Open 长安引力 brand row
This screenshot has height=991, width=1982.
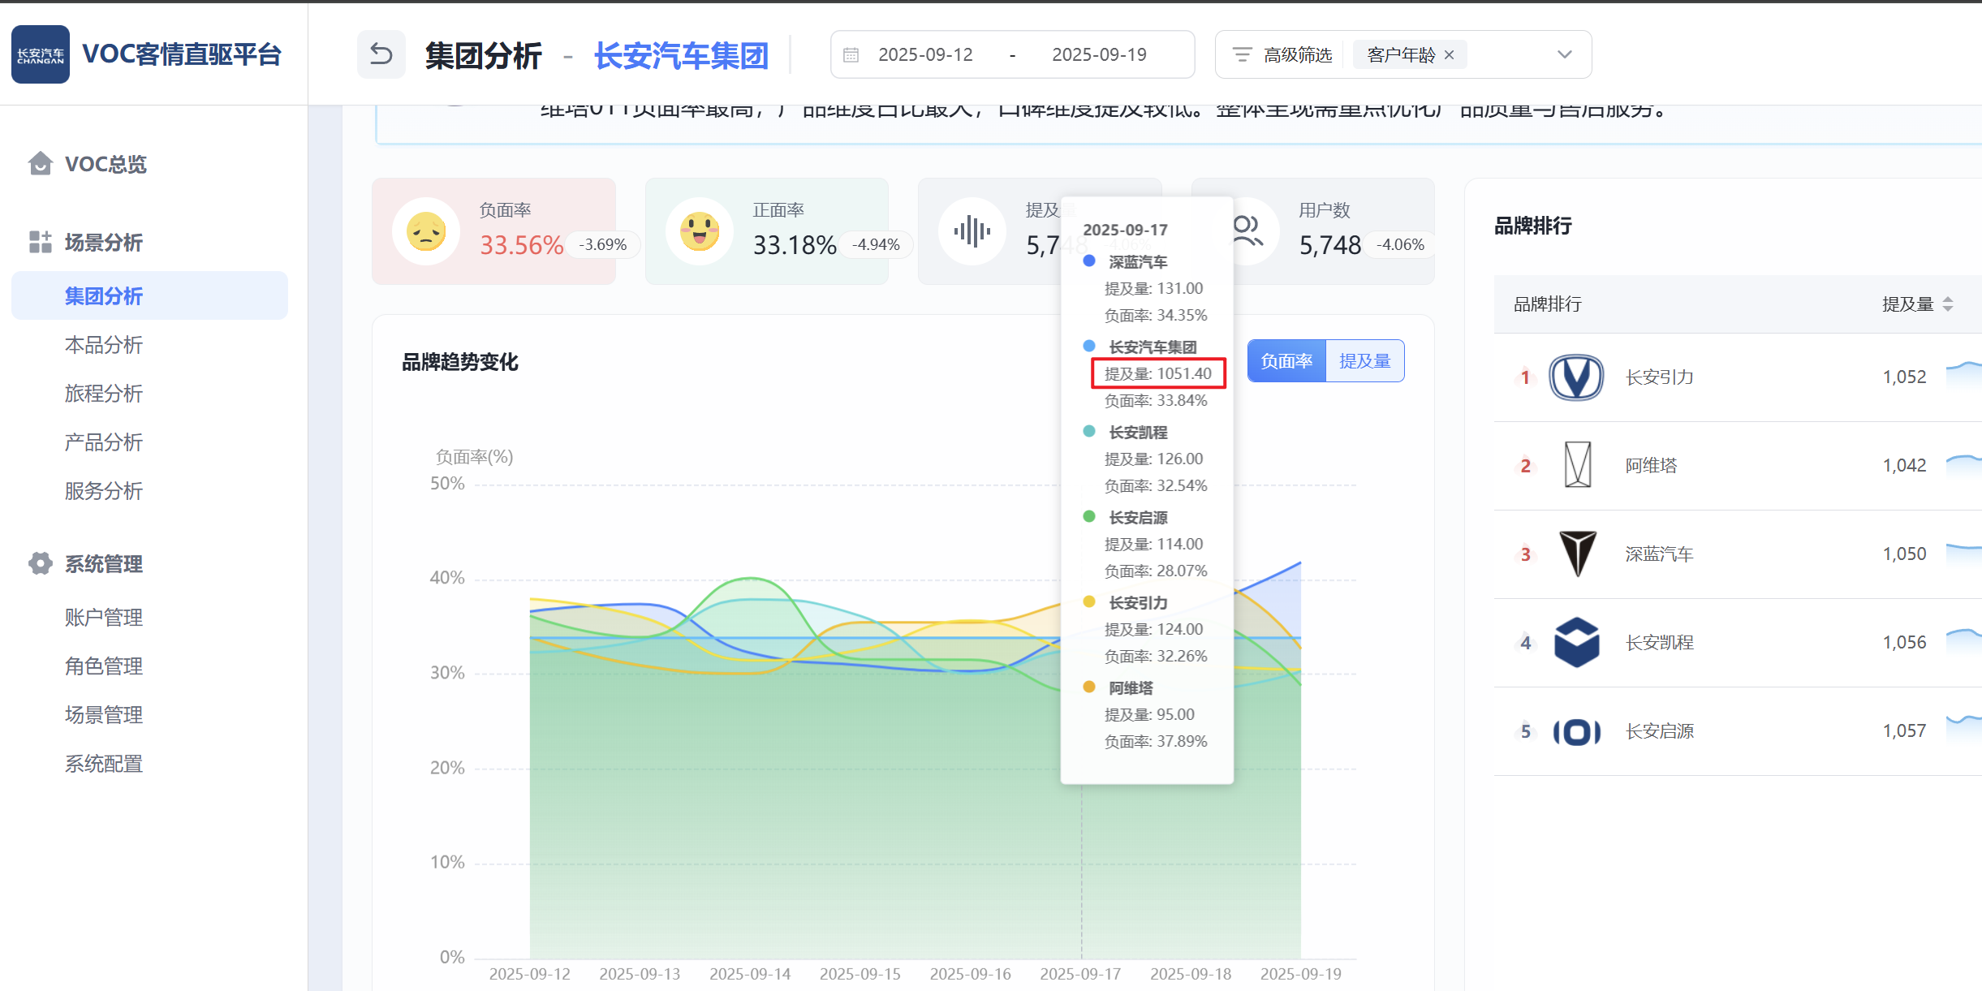1737,377
